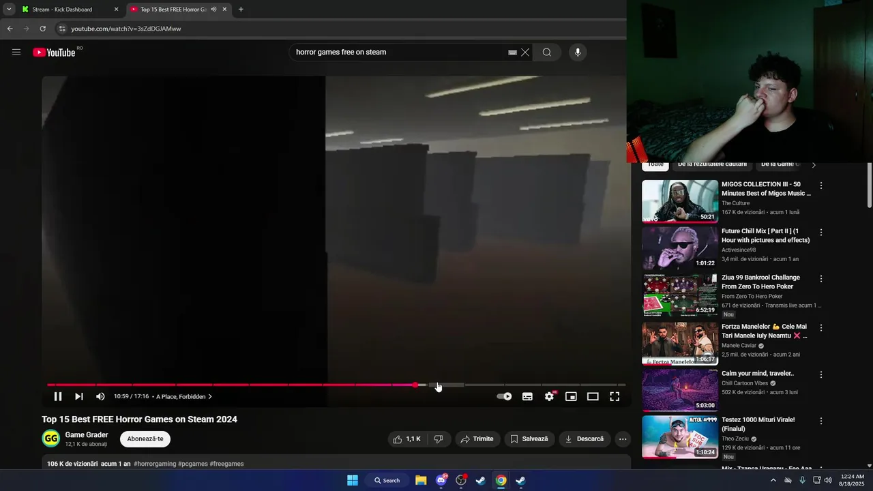Open Discord from taskbar
Screen dimensions: 873x491
pyautogui.click(x=441, y=480)
